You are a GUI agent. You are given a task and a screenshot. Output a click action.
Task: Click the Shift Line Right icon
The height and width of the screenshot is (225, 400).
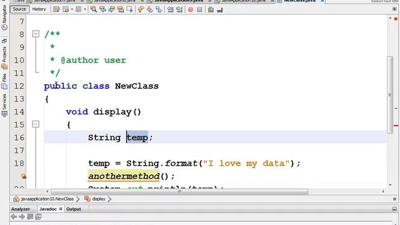(x=179, y=10)
